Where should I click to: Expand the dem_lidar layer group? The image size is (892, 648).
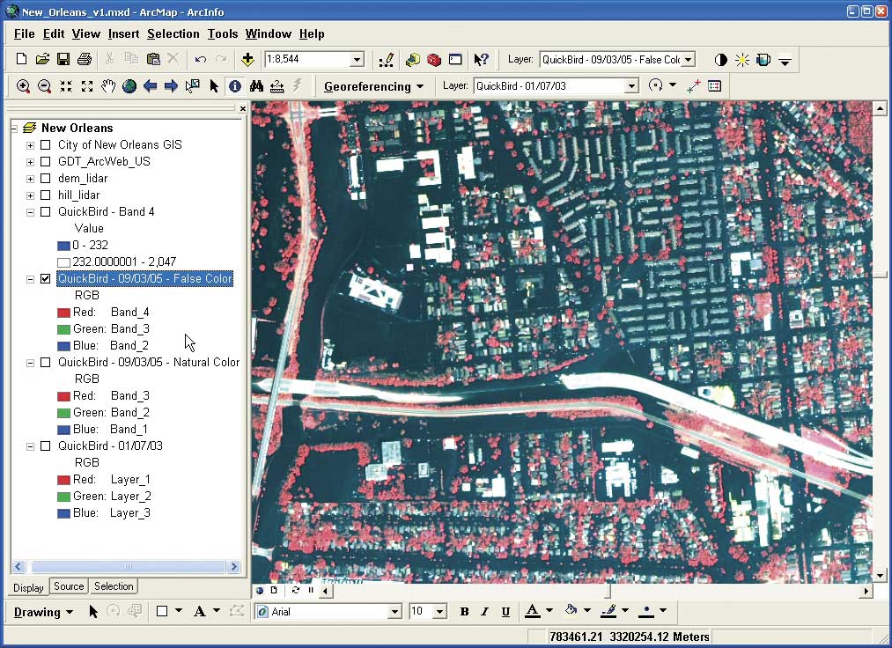pos(30,179)
